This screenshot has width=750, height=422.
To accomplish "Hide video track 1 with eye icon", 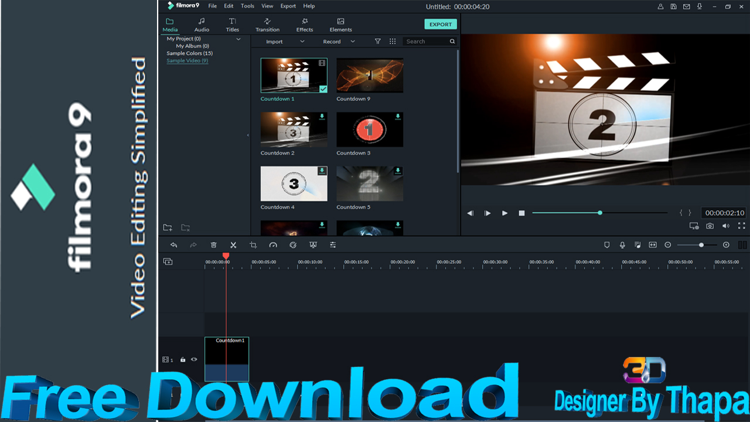I will click(x=194, y=360).
